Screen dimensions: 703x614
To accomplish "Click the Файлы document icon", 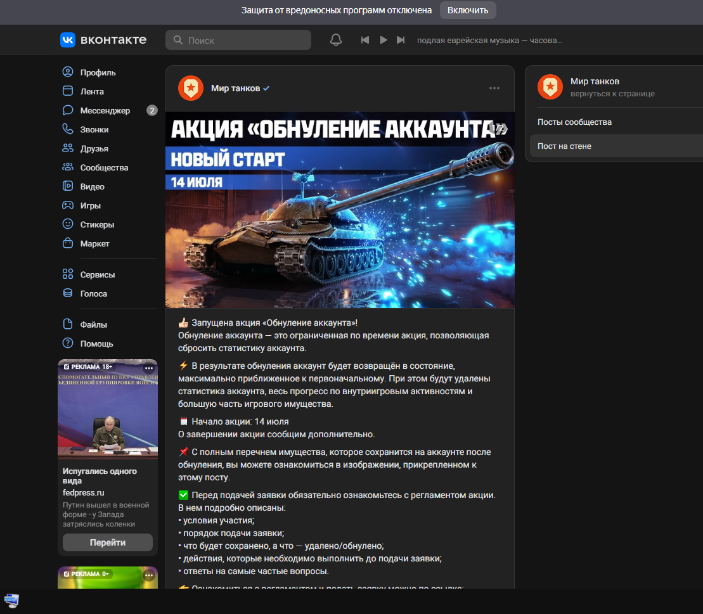I will pos(68,324).
